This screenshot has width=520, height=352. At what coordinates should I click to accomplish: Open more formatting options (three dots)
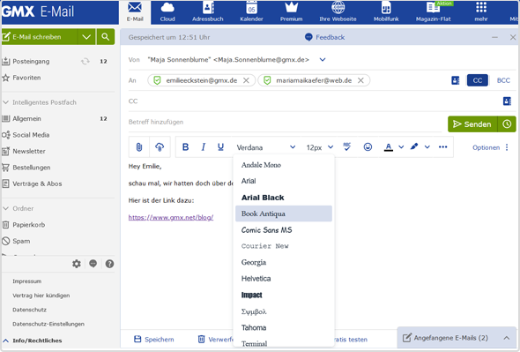pyautogui.click(x=442, y=146)
